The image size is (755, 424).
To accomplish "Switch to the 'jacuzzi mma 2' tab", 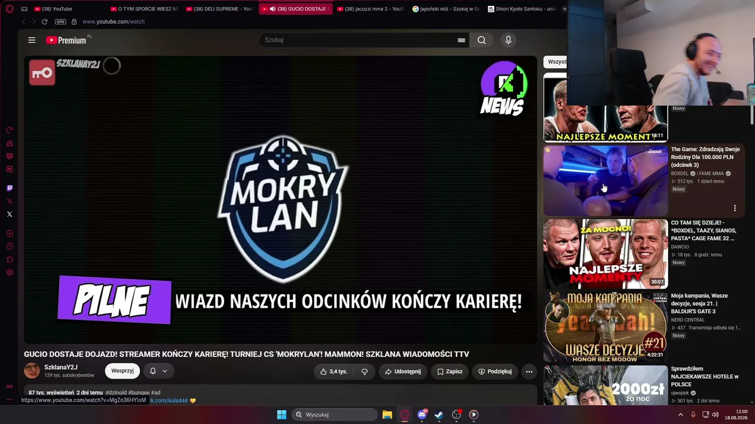I will click(x=371, y=9).
